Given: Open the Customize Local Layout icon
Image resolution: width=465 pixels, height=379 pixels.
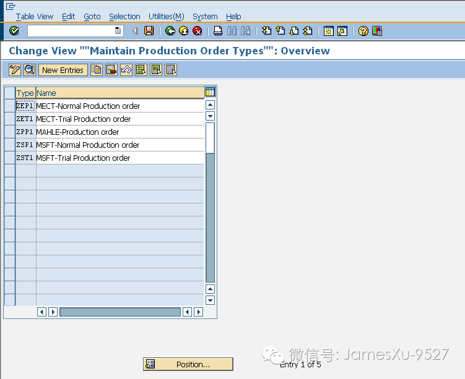Looking at the screenshot, I should pos(377,31).
